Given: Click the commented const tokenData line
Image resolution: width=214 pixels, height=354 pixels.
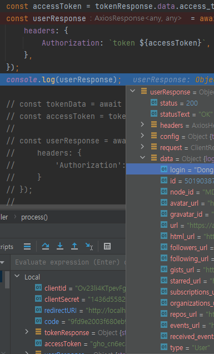Looking at the screenshot, I should pyautogui.click(x=64, y=104).
